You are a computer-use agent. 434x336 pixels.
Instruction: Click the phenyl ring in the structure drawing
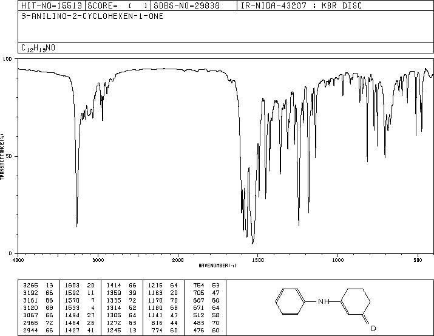[x=290, y=301]
